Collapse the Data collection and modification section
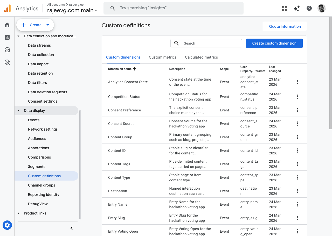Image resolution: width=332 pixels, height=236 pixels. click(18, 36)
